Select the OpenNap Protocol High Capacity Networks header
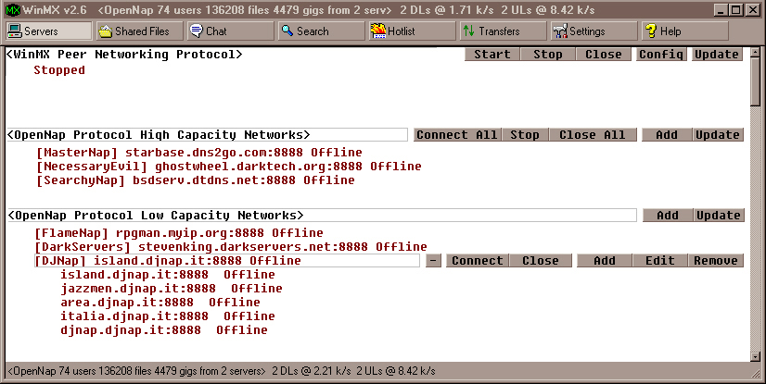 pyautogui.click(x=207, y=135)
